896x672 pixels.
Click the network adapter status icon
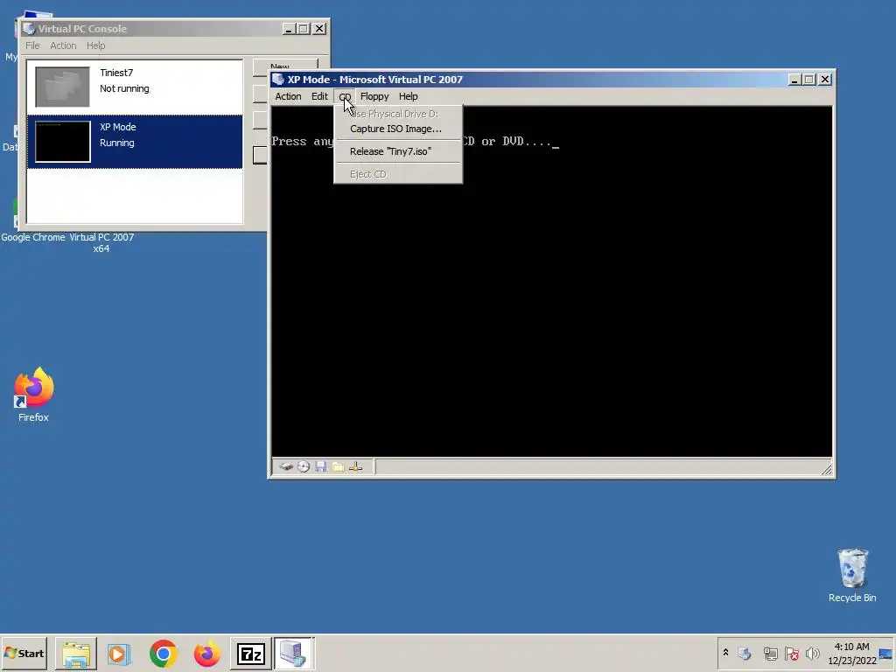pos(355,467)
